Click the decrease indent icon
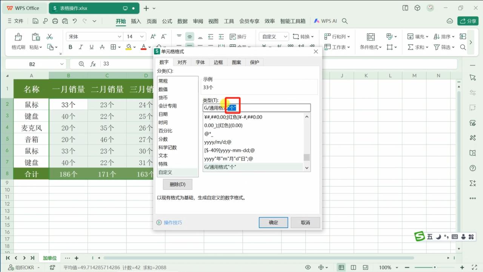 tap(211, 37)
